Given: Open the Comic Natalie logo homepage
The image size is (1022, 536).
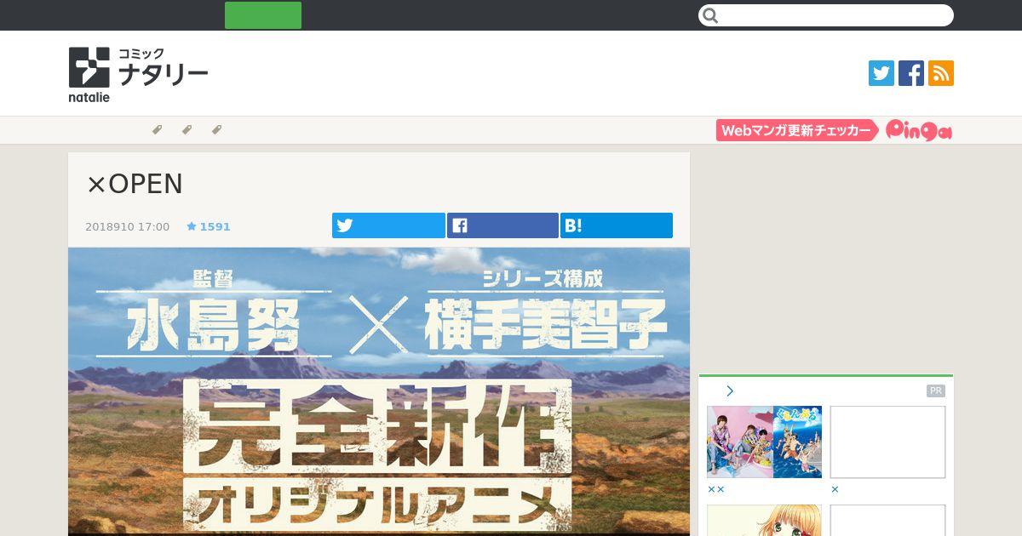Looking at the screenshot, I should click(x=138, y=74).
